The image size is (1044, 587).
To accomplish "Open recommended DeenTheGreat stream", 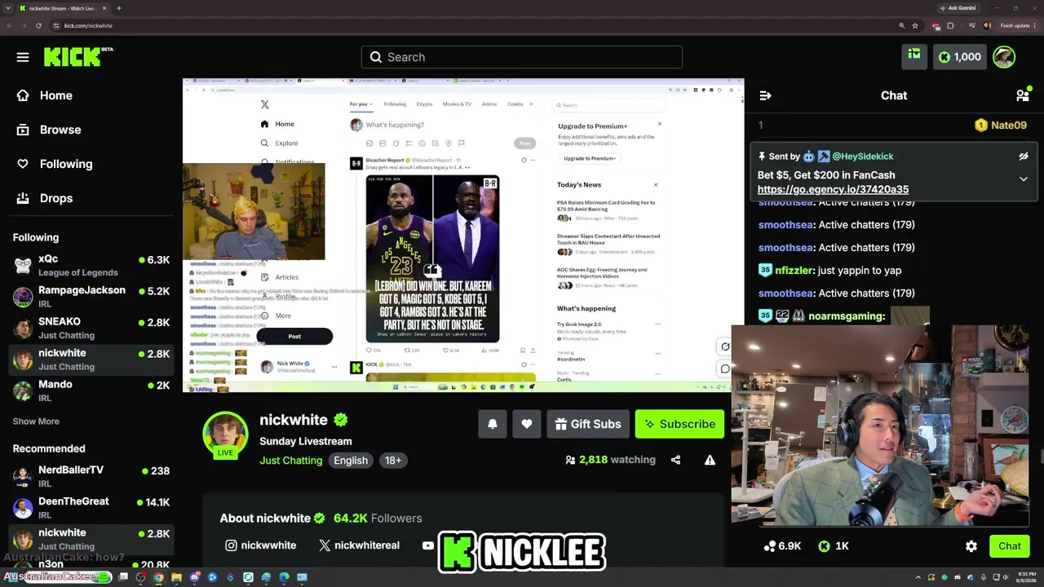I will [x=91, y=507].
